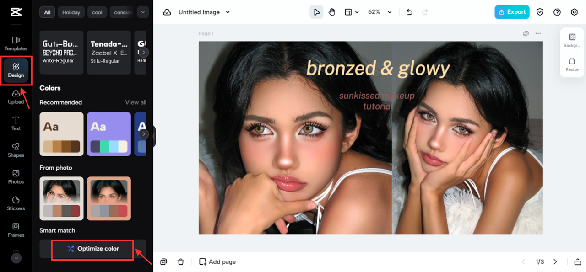Apply second photo-based palette with salmon border

tap(109, 198)
